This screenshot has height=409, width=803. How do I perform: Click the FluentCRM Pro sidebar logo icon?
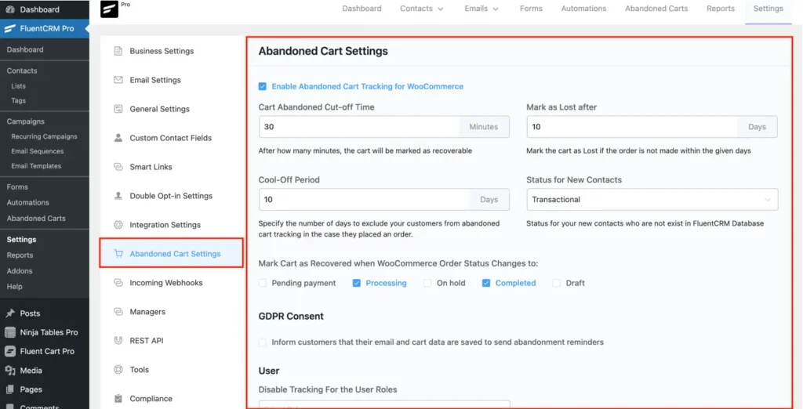click(x=9, y=29)
